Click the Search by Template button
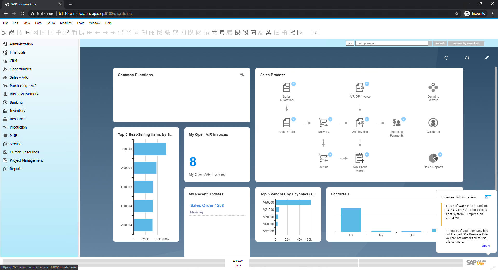Image resolution: width=498 pixels, height=270 pixels. [x=466, y=43]
